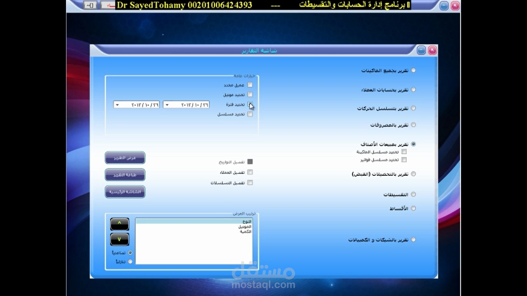The width and height of the screenshot is (527, 296).
Task: Check the تحديد موديل option
Action: click(250, 94)
